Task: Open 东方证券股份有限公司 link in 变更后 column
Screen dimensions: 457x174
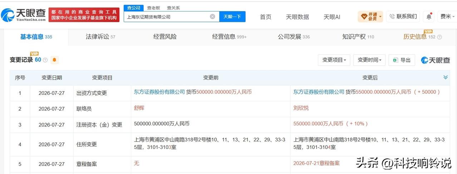Action: pyautogui.click(x=319, y=92)
